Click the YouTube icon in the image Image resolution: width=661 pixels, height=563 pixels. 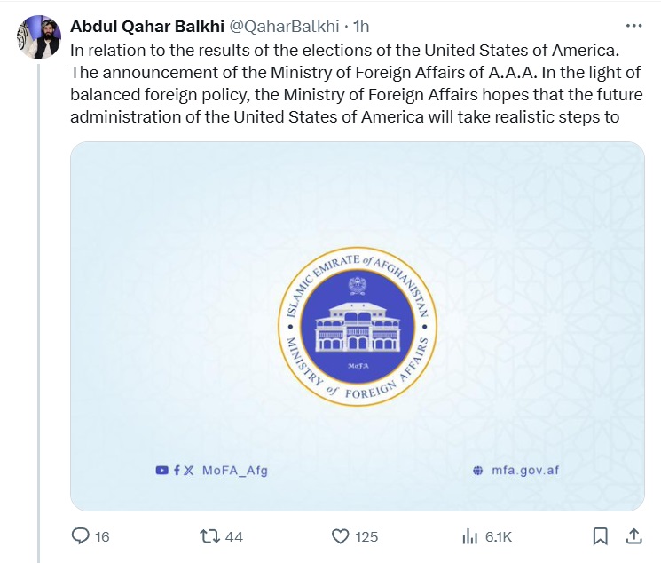(x=161, y=470)
